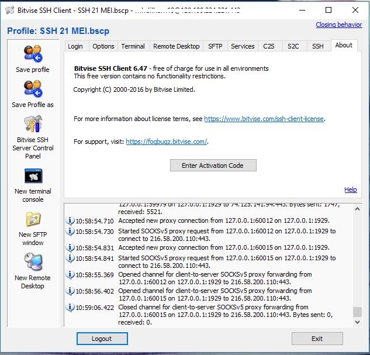This screenshot has width=370, height=355.
Task: Click the Save Profile as label
Action: coord(33,105)
